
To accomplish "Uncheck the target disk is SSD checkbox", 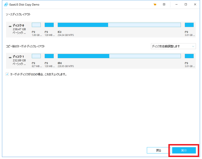I will tap(7, 74).
